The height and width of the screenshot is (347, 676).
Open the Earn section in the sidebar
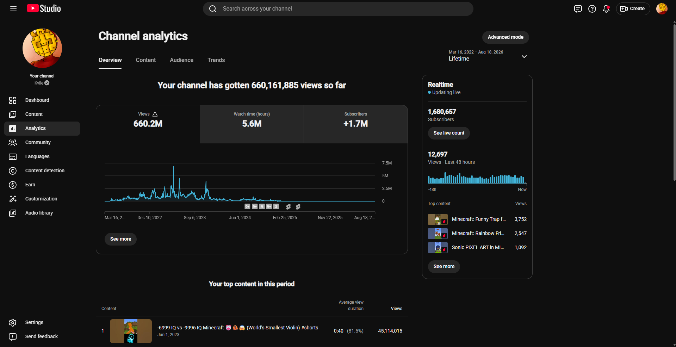(x=42, y=185)
